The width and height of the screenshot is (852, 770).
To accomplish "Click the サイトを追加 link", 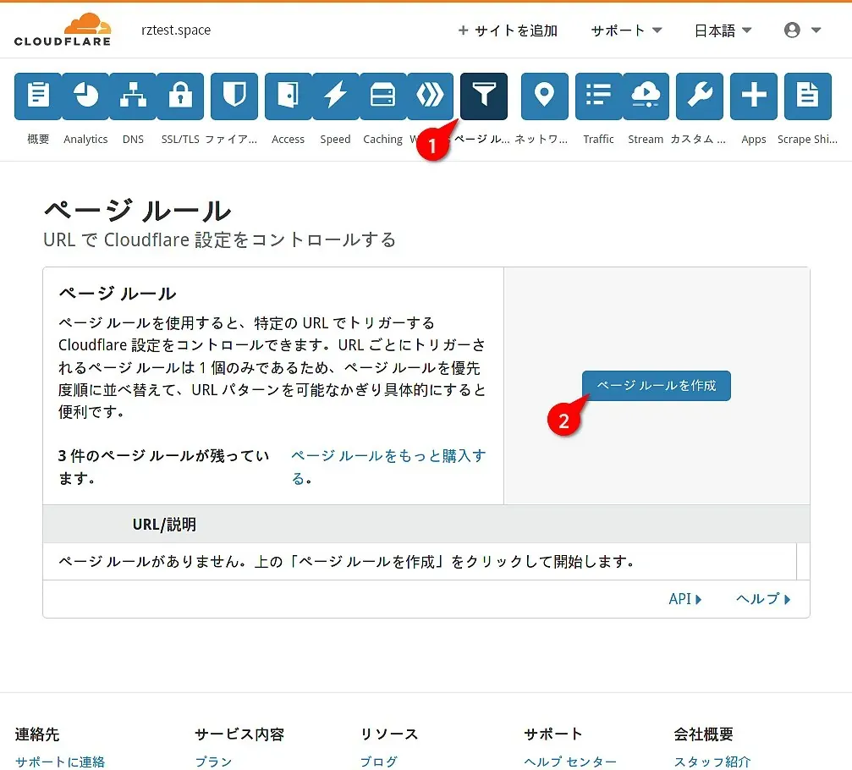I will 508,30.
